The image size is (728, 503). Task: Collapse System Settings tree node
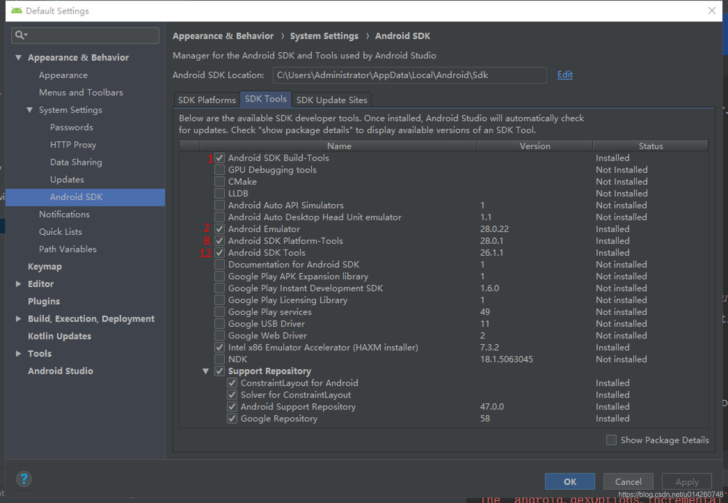(x=30, y=110)
